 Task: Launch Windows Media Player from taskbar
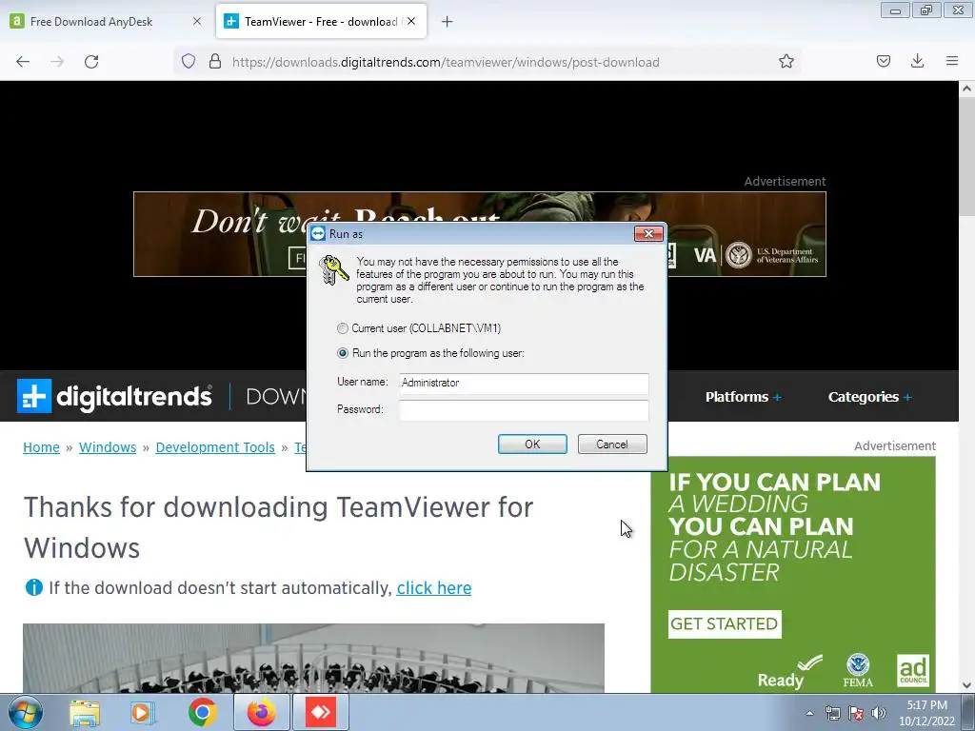click(142, 713)
